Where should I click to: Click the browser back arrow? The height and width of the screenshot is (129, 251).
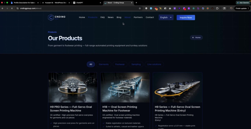click(x=3, y=8)
